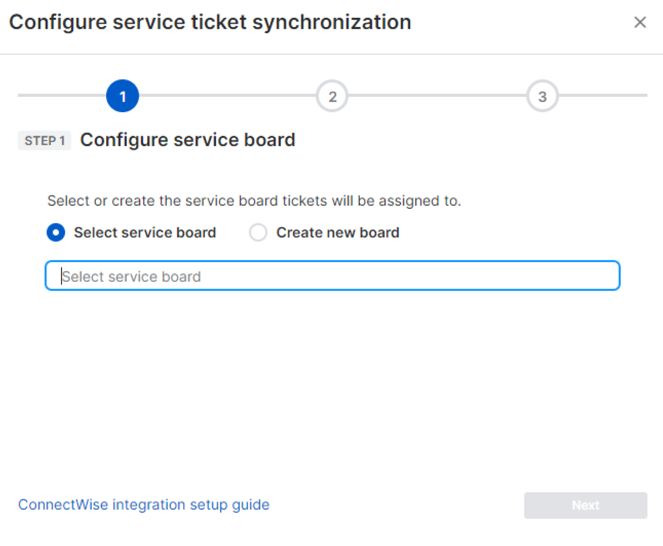The height and width of the screenshot is (546, 663).
Task: Click progress line between steps 2 and 3
Action: click(437, 95)
